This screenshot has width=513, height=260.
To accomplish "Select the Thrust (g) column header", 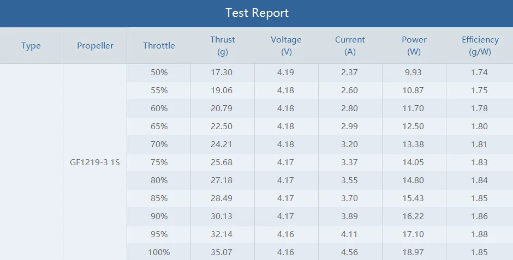I will [223, 46].
